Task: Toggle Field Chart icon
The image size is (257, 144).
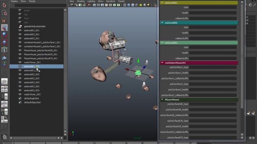Action: (x=110, y=5)
